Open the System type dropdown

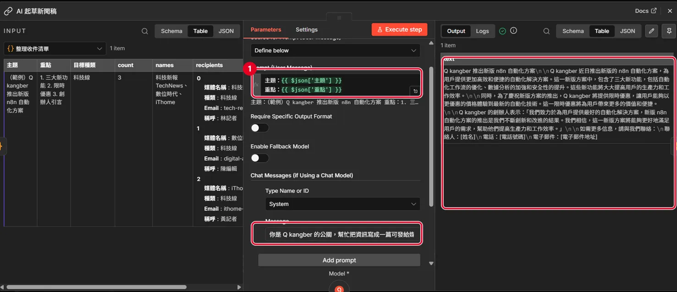tap(343, 204)
